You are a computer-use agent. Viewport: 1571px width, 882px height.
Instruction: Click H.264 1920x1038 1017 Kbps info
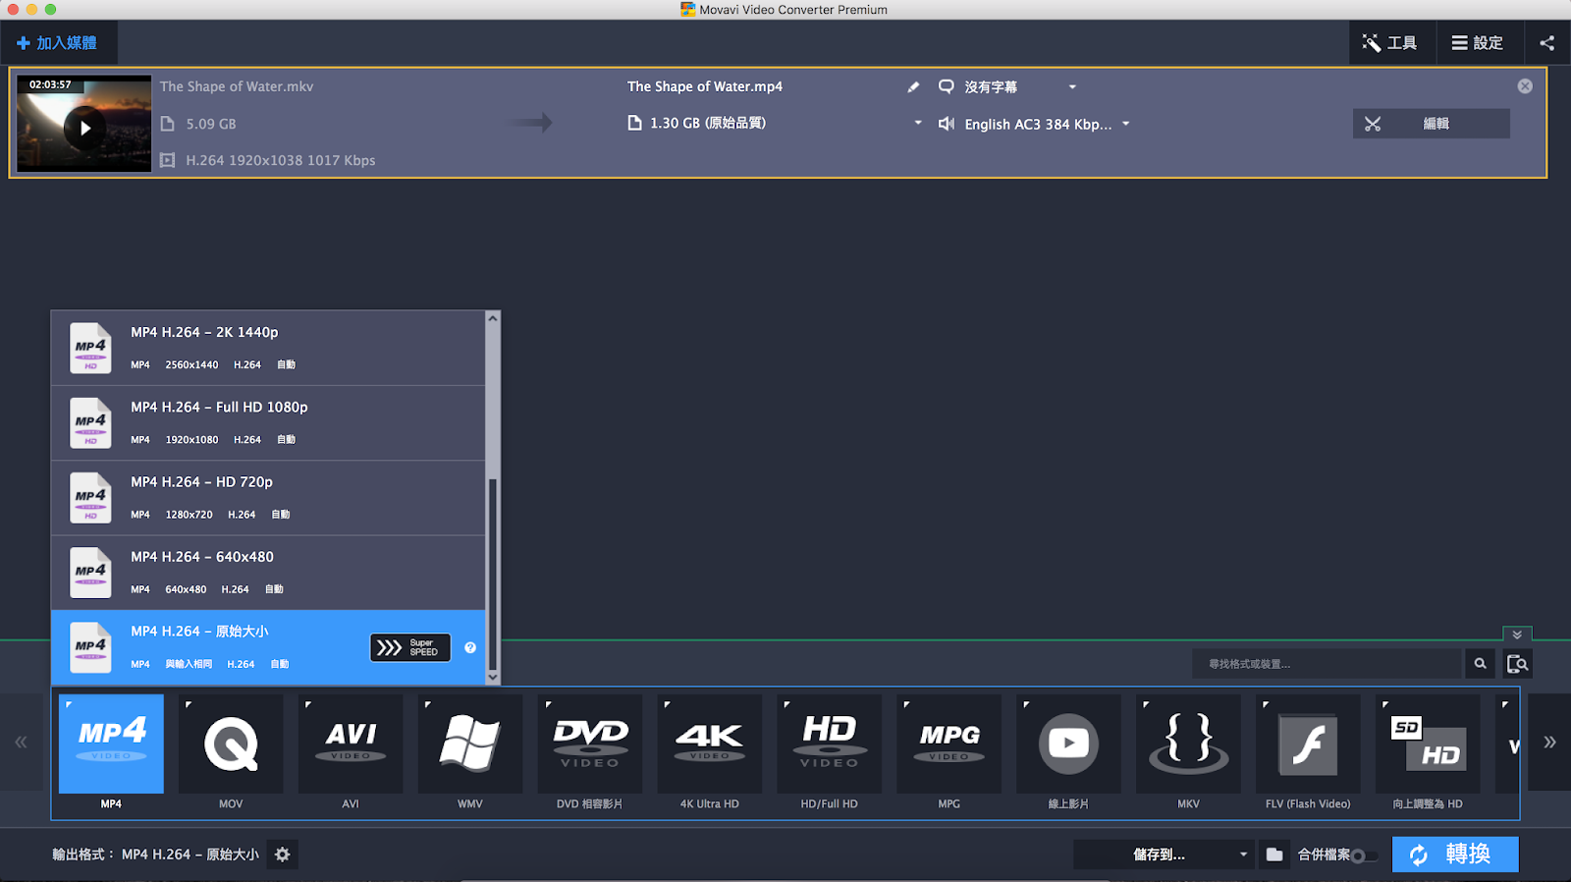[281, 160]
